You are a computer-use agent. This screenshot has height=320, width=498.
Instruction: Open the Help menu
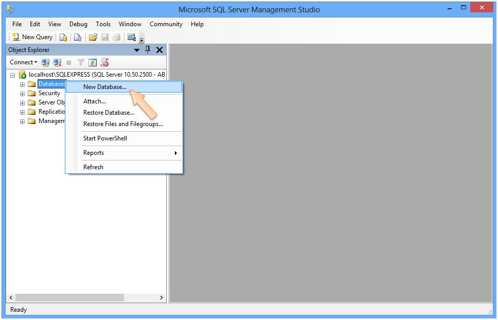[197, 24]
